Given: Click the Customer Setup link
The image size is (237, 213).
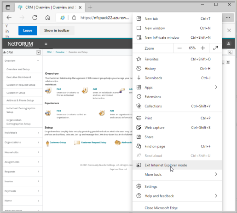Looking at the screenshot, I should coord(58,142).
